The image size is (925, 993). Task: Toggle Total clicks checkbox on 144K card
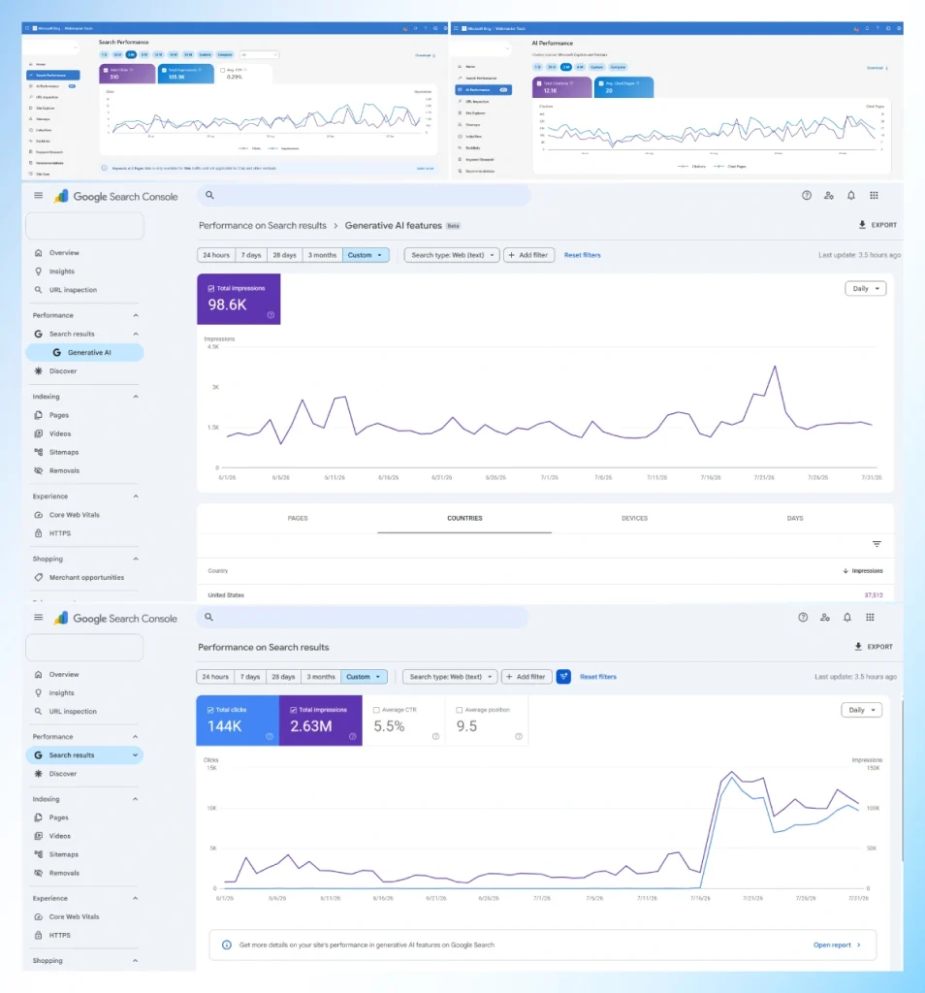tap(210, 710)
